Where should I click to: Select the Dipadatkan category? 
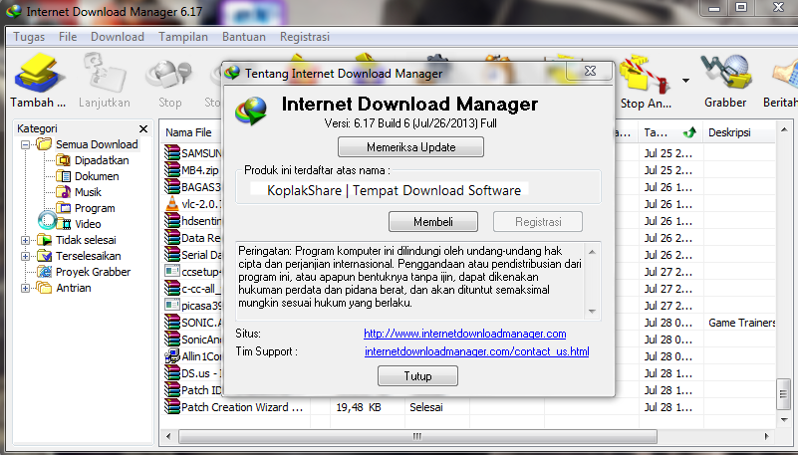pos(102,160)
